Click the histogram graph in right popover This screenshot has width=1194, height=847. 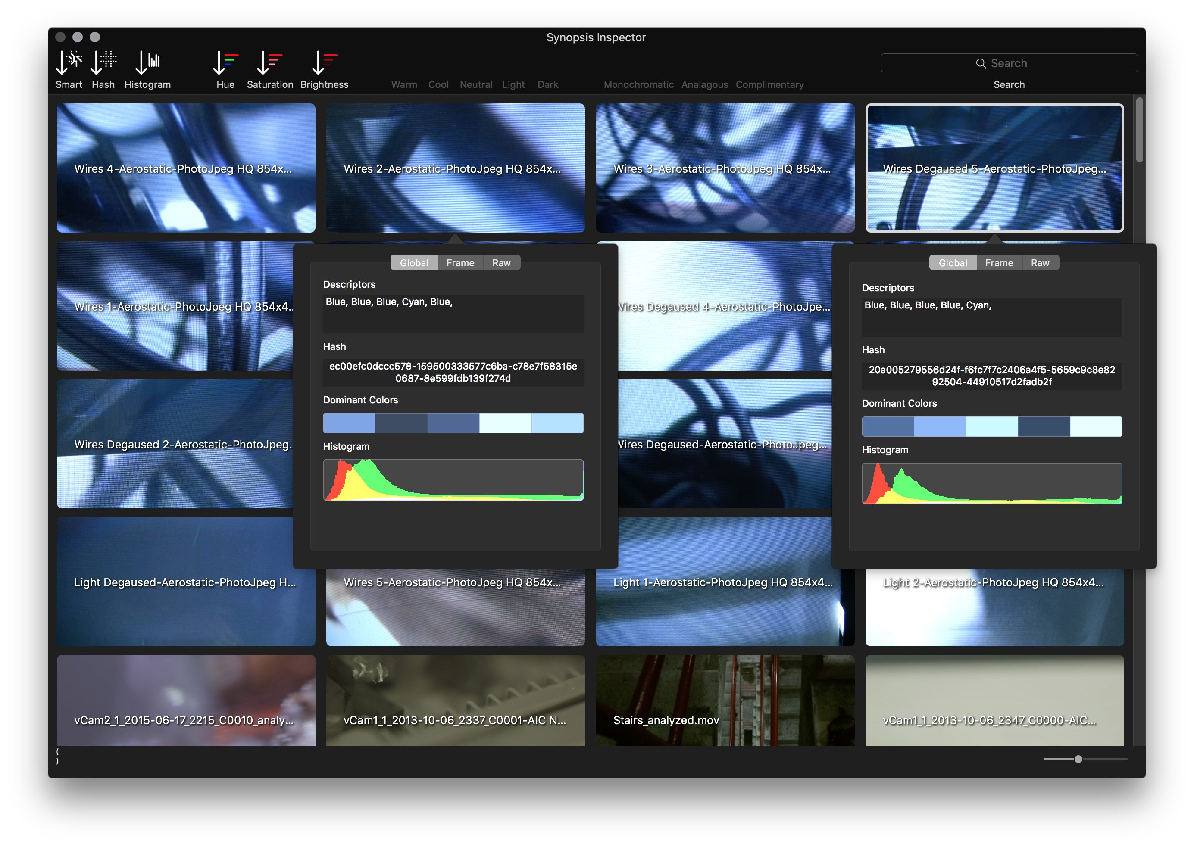click(991, 483)
